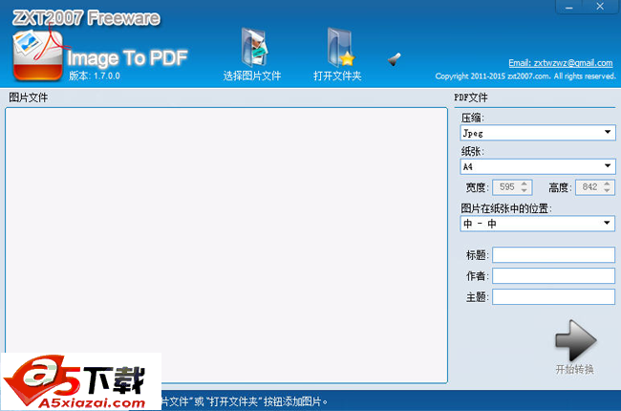Open folder via the 打开文件夹 icon
This screenshot has width=621, height=411.
pos(341,47)
